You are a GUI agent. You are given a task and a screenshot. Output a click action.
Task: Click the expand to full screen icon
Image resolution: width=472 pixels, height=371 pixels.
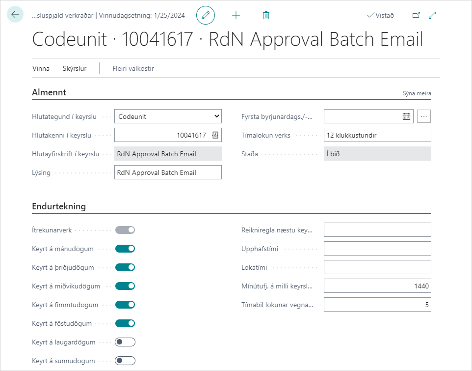[x=432, y=15]
